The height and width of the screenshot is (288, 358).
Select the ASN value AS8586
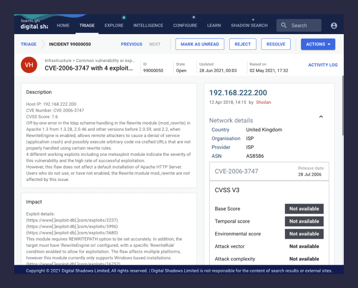[x=255, y=156]
